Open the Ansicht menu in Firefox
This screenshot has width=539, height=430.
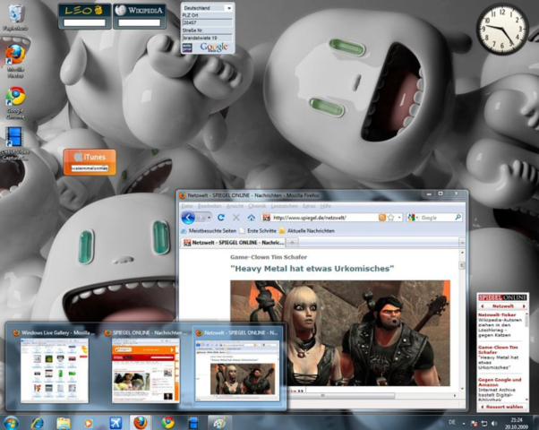[235, 206]
